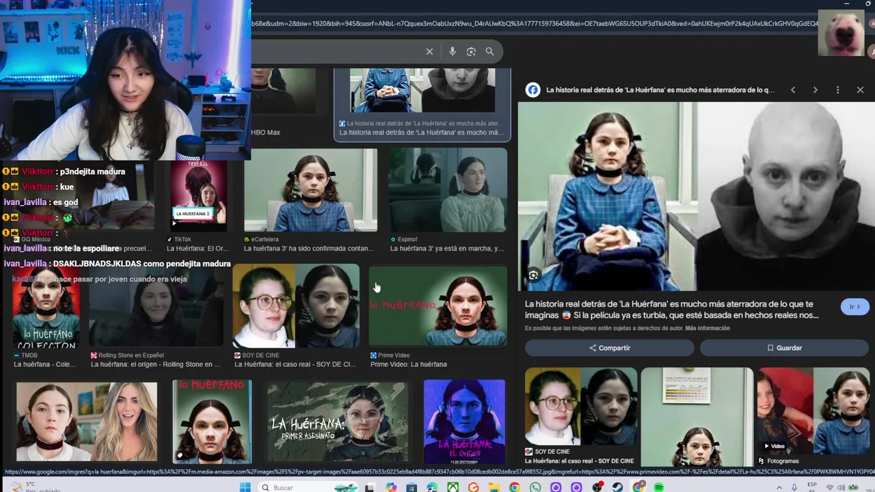Open the TMDB 'La huérfana Colección' thumbnail
The width and height of the screenshot is (875, 492).
pyautogui.click(x=46, y=307)
